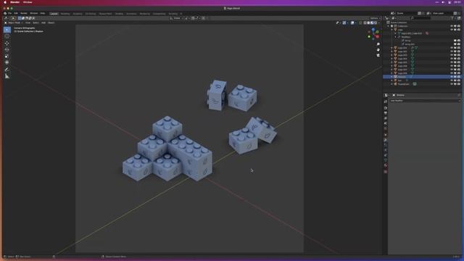464x261 pixels.
Task: Toggle viewport overlays button
Action: coord(352,22)
